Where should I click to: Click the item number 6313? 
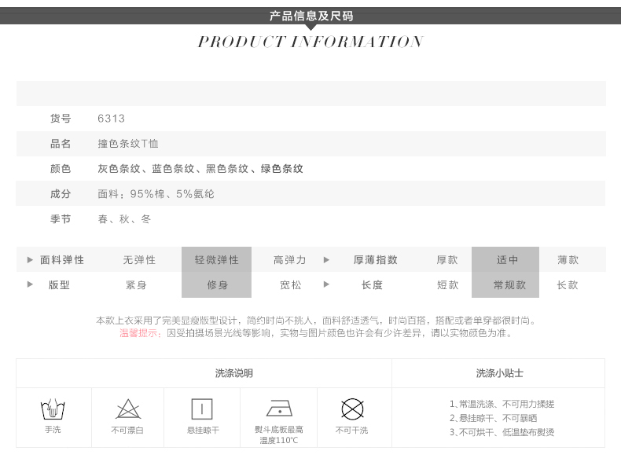[112, 119]
